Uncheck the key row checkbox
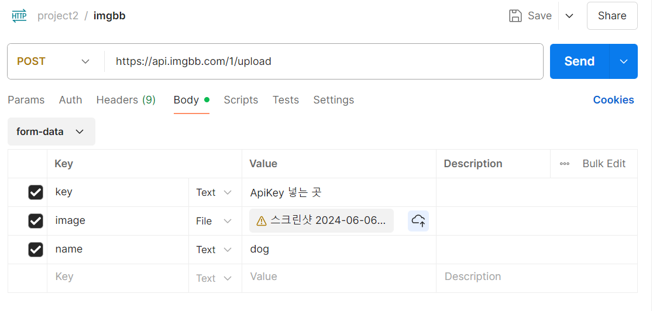Image resolution: width=653 pixels, height=311 pixels. click(35, 192)
